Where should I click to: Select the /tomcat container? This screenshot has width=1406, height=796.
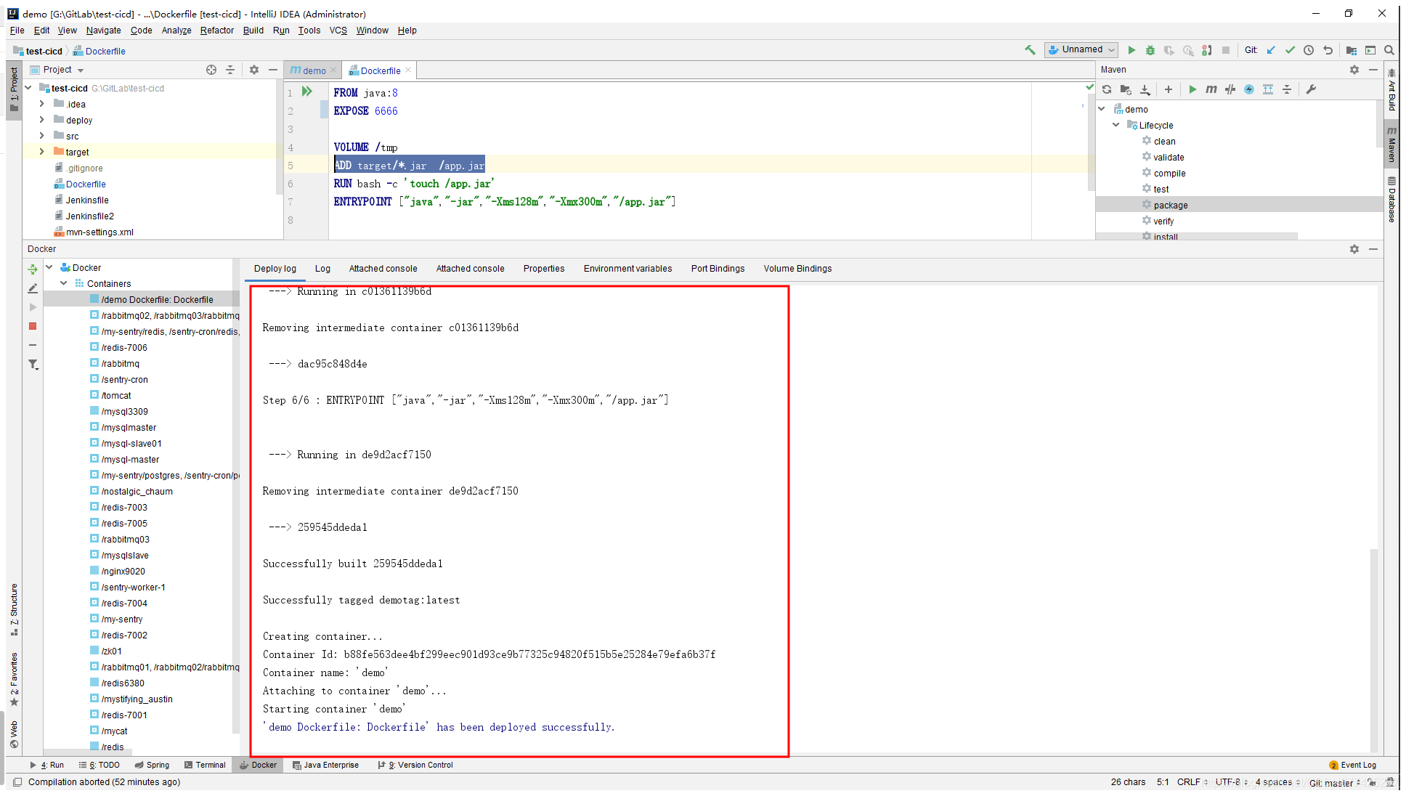[116, 395]
